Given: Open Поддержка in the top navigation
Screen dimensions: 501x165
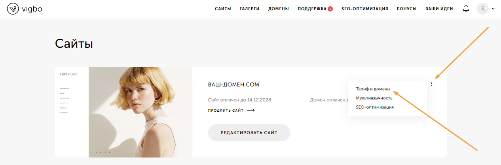Looking at the screenshot, I should [312, 9].
